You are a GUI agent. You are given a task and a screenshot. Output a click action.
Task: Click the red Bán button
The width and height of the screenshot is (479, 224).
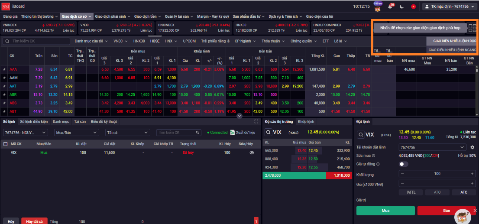[447, 211]
